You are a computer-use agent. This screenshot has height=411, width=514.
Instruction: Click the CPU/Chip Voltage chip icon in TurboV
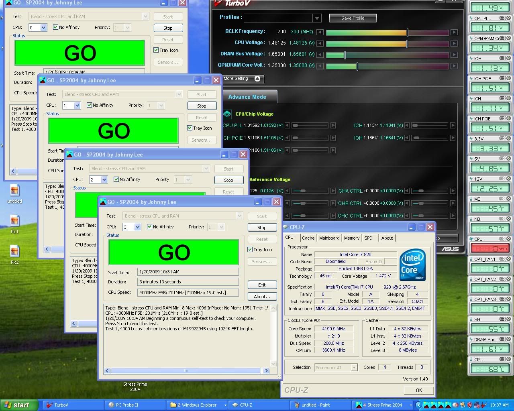(227, 114)
